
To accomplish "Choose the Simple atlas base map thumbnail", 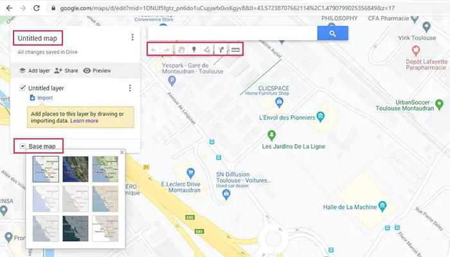I will coord(105,199).
